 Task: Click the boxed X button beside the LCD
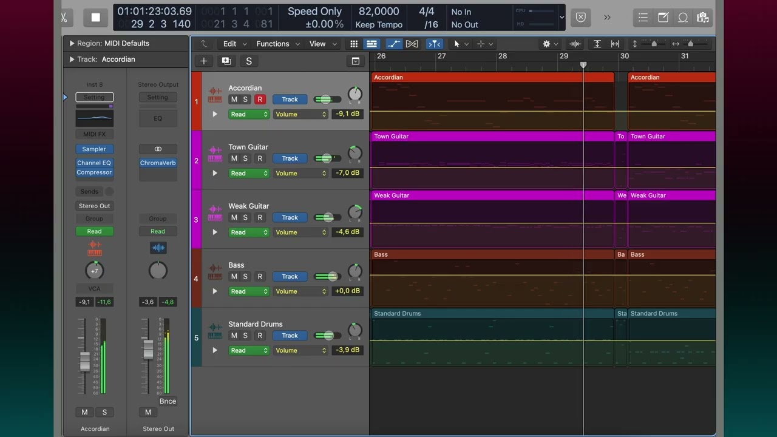pyautogui.click(x=581, y=18)
